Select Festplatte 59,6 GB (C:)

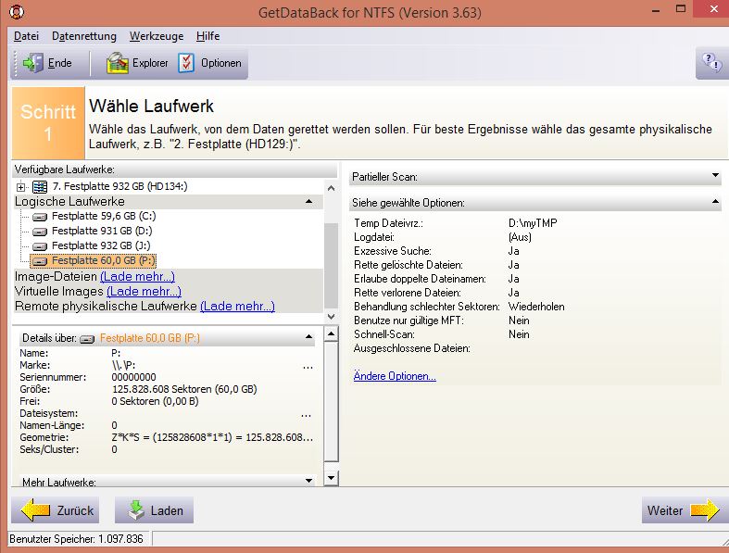[x=104, y=216]
